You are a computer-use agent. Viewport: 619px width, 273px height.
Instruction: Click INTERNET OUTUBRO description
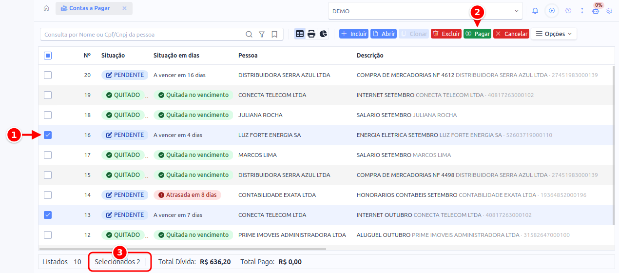tap(385, 215)
